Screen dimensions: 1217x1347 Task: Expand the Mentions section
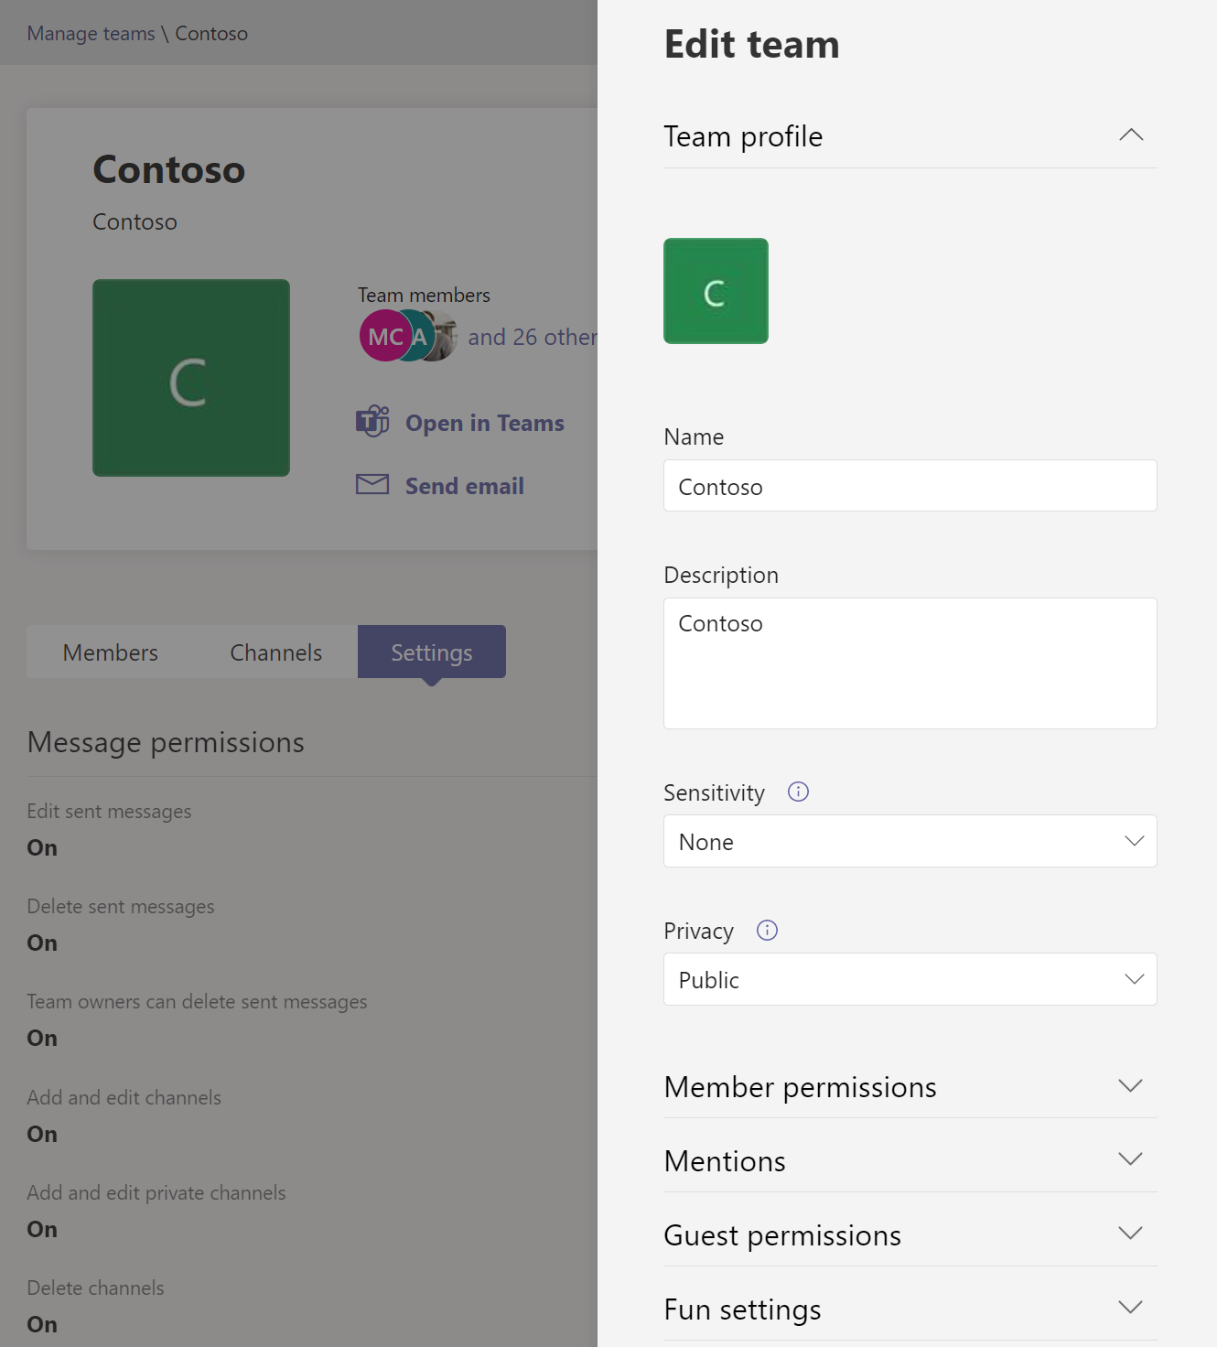[x=910, y=1160]
